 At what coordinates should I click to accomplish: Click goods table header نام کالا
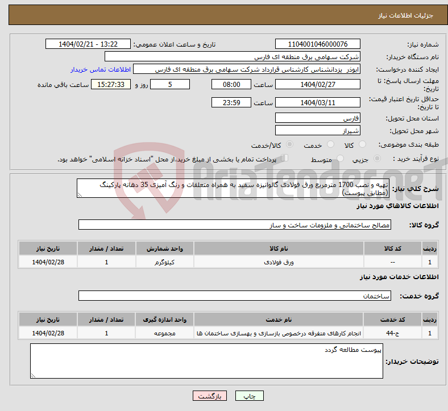[279, 248]
